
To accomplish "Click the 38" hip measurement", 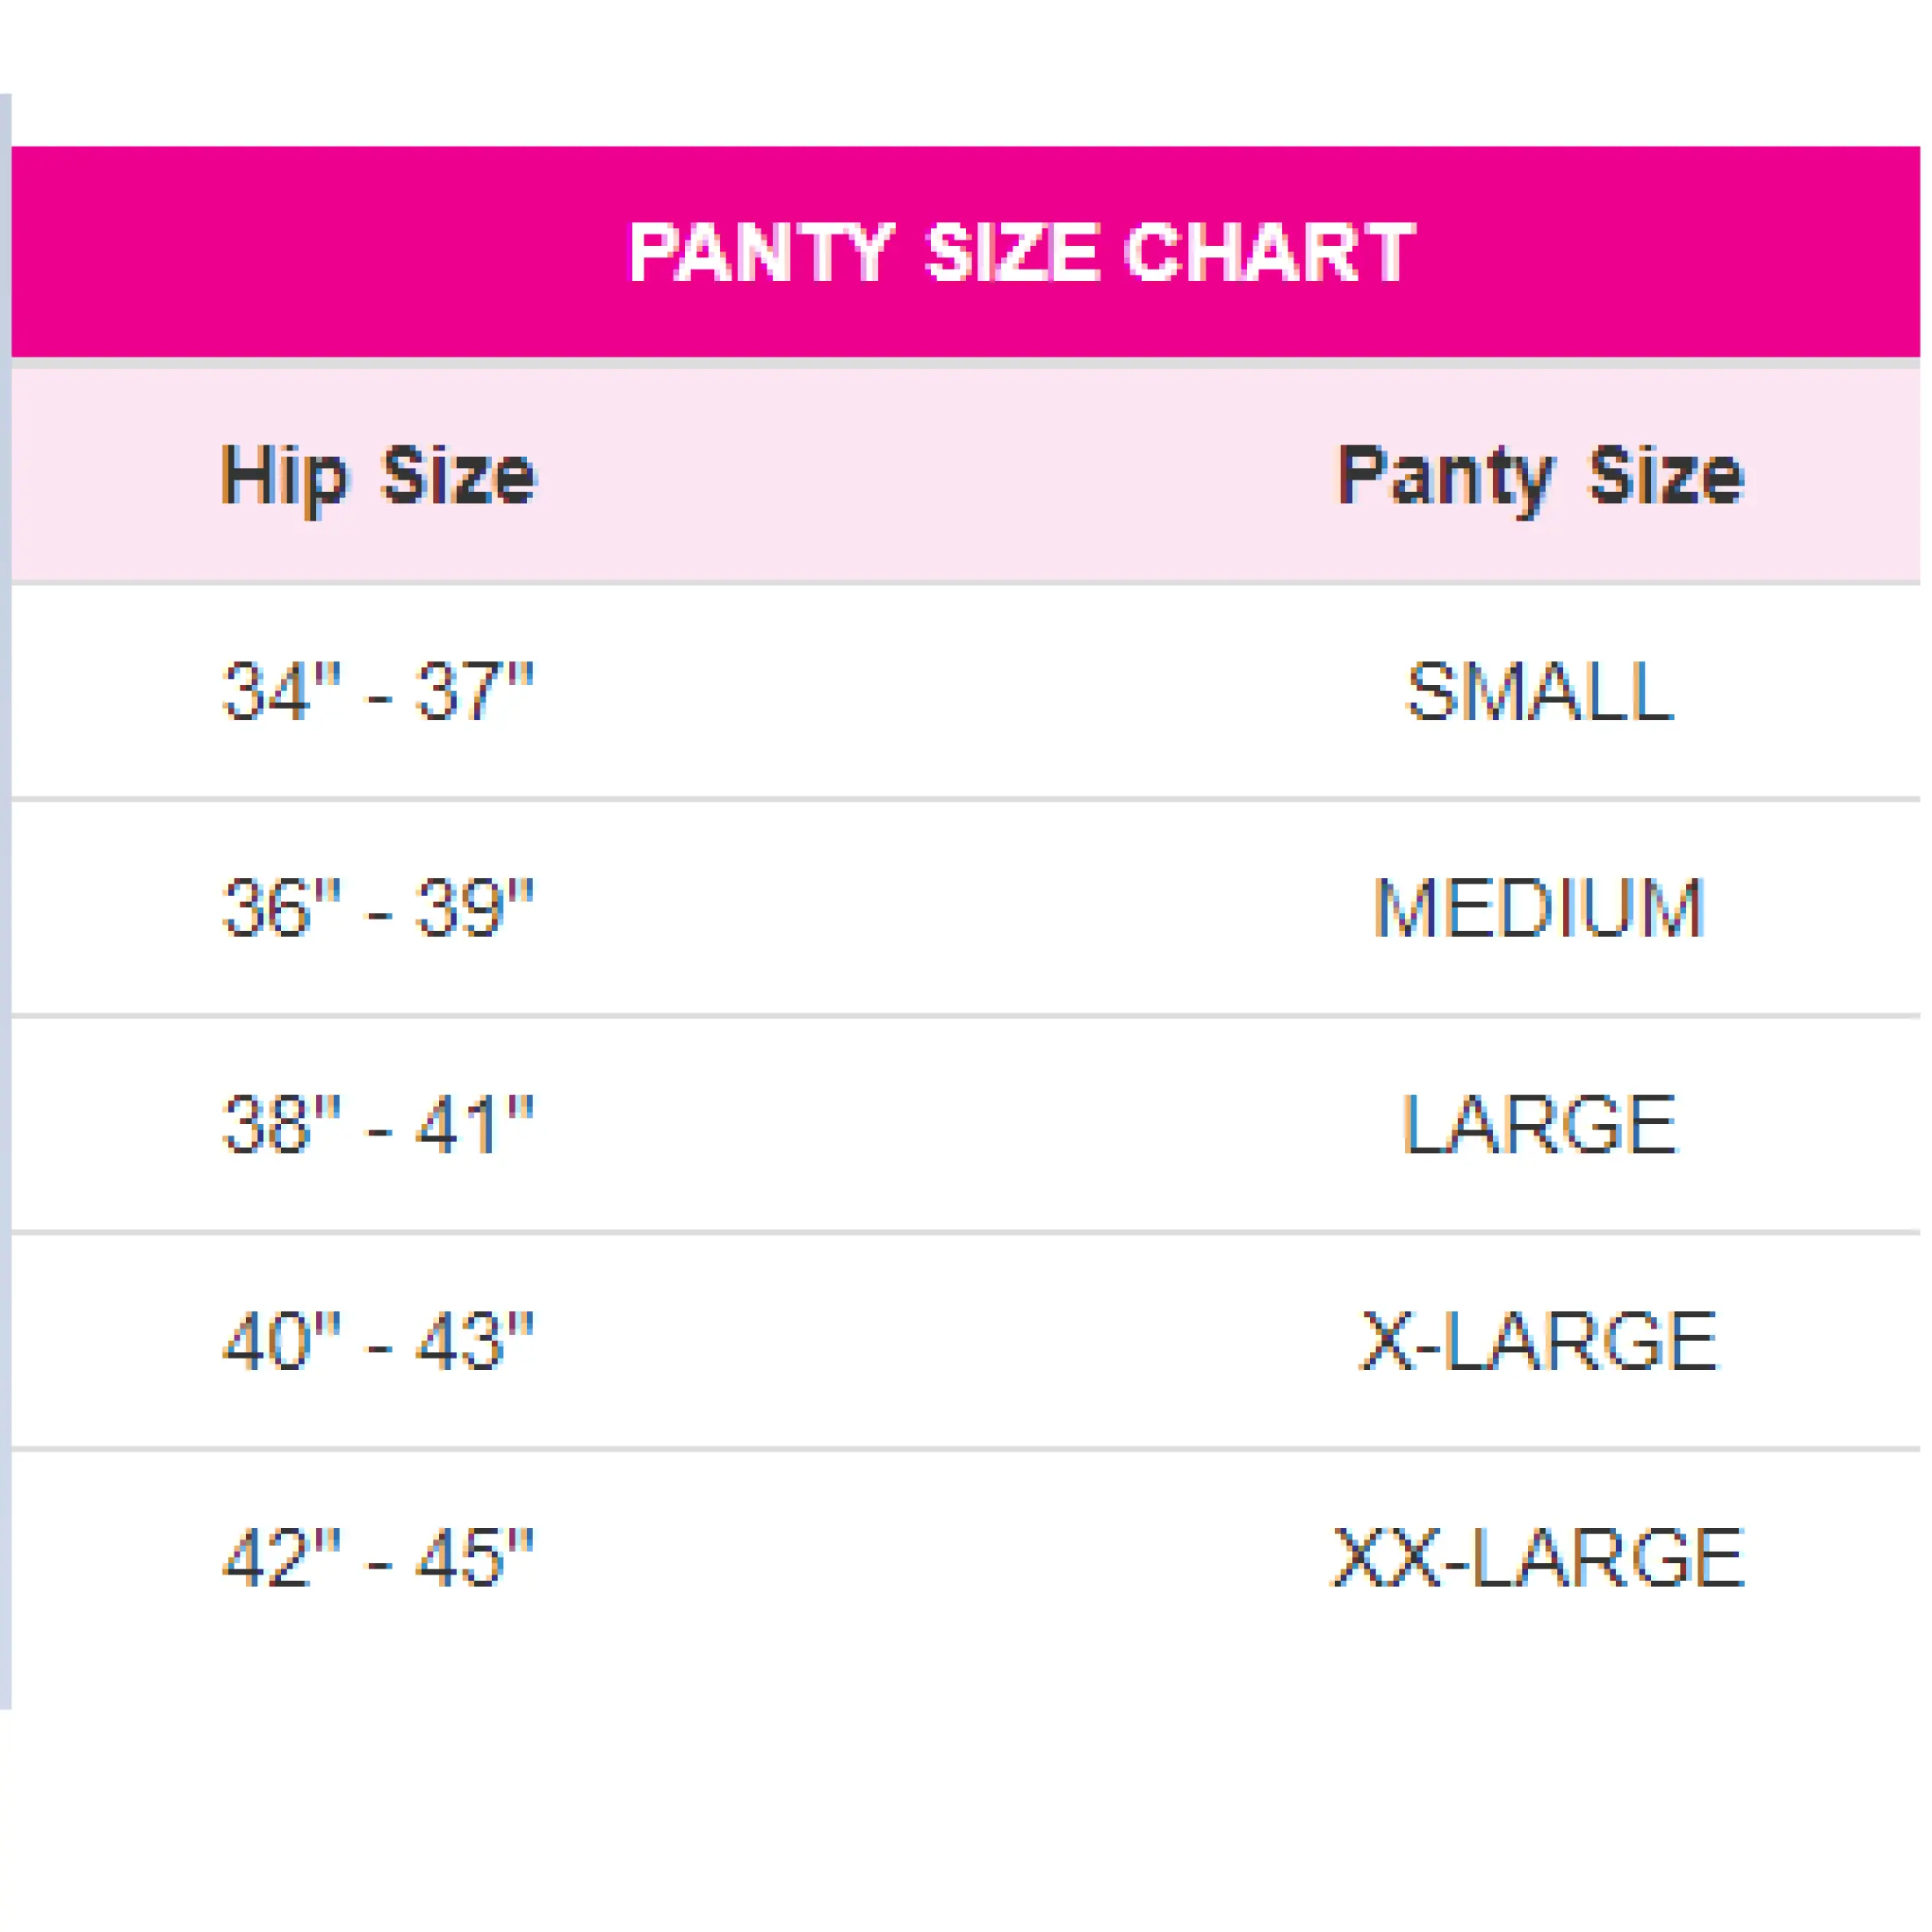I will pos(280,1124).
